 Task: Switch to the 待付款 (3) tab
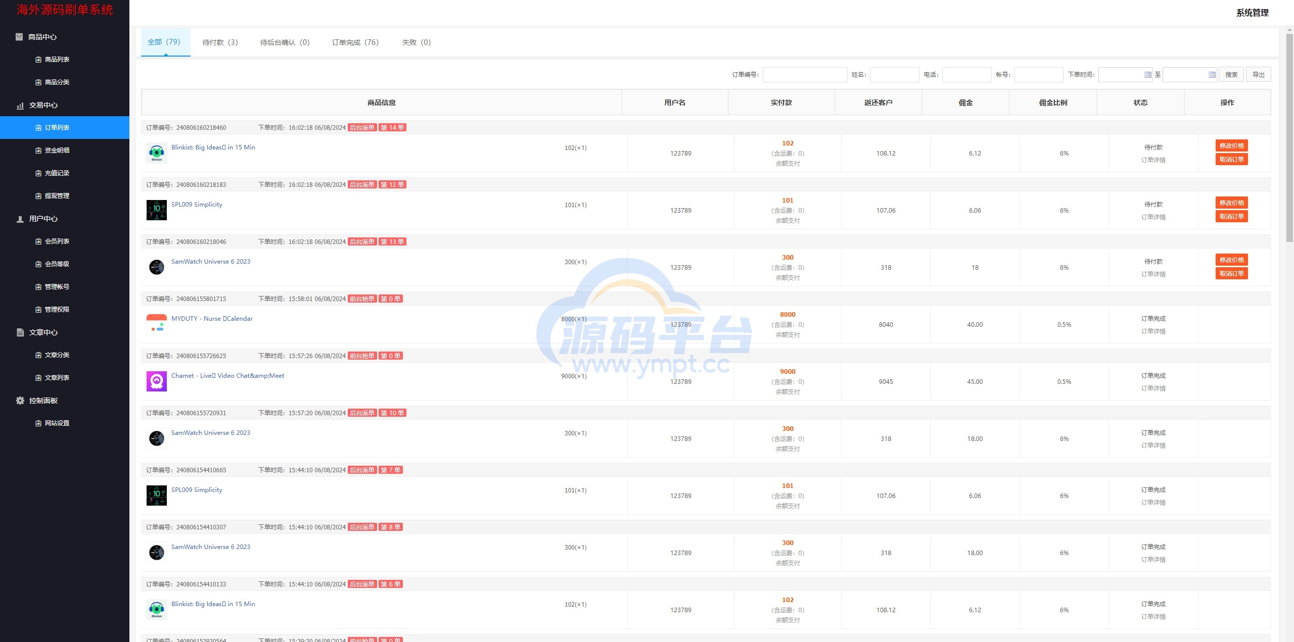220,42
